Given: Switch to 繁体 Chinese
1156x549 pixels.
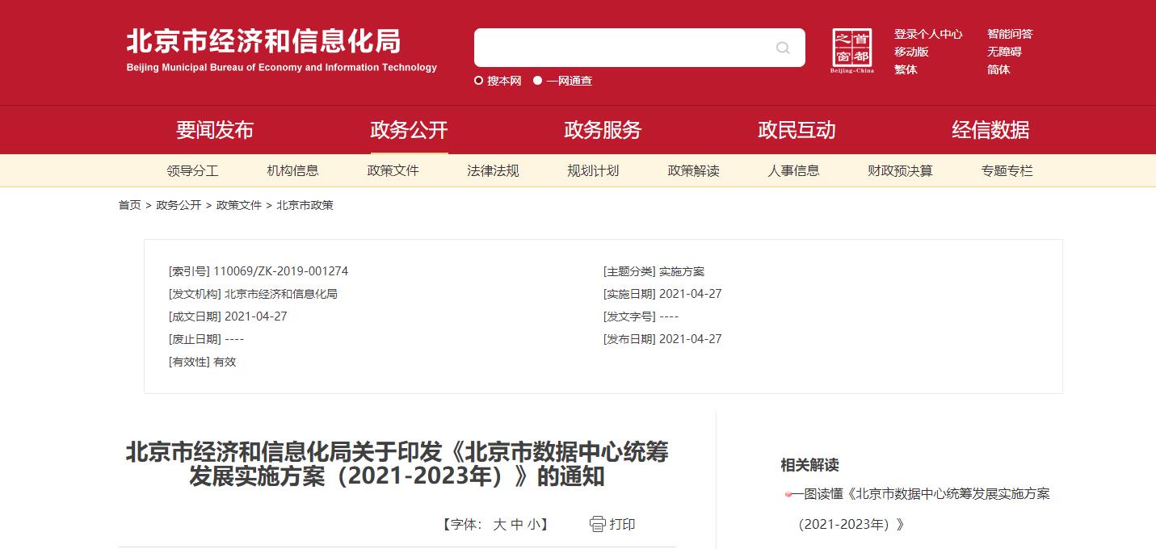Looking at the screenshot, I should click(x=906, y=69).
